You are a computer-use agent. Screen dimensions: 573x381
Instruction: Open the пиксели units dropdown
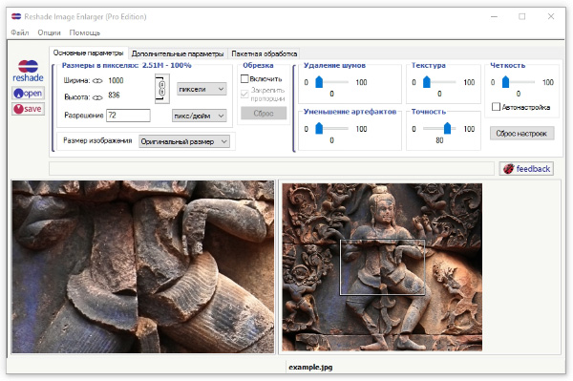click(x=202, y=89)
